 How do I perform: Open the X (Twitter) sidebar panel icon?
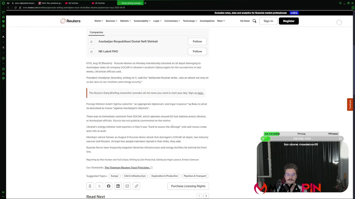tap(3, 48)
